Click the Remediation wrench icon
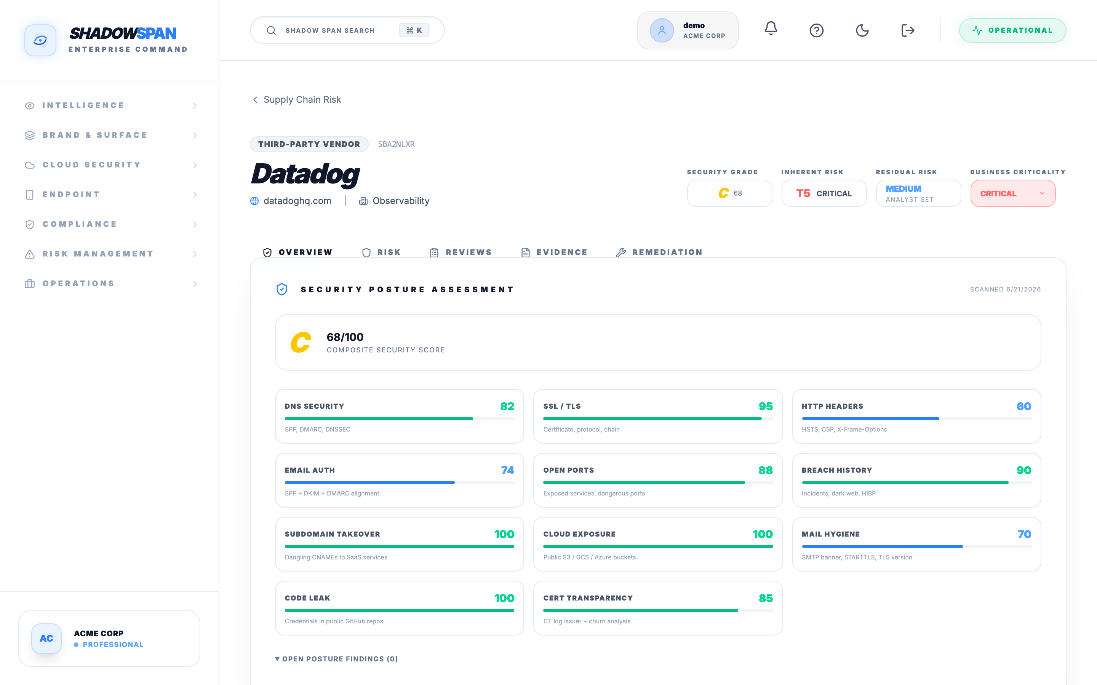This screenshot has height=685, width=1097. [621, 252]
